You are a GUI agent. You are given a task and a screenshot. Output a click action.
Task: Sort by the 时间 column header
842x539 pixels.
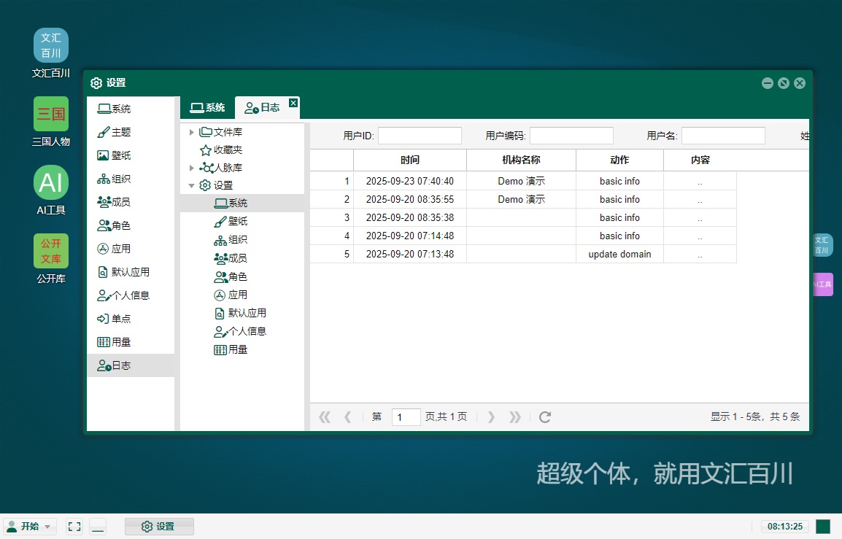click(x=410, y=160)
